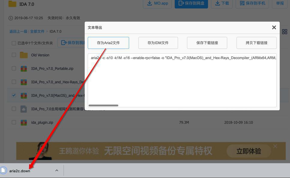
Task: Click the aria2c.down file icon
Action: [x=3, y=170]
